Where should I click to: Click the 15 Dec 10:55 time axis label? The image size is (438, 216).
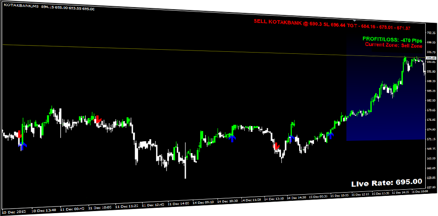click(340, 195)
